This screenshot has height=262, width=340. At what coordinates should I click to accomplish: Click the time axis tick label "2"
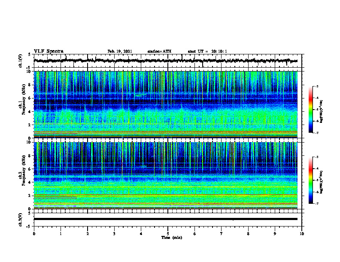pos(88,234)
